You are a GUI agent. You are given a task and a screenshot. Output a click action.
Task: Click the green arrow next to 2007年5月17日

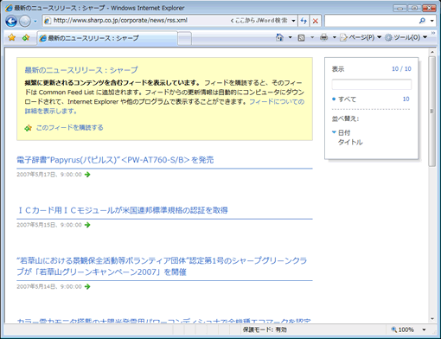(x=87, y=175)
